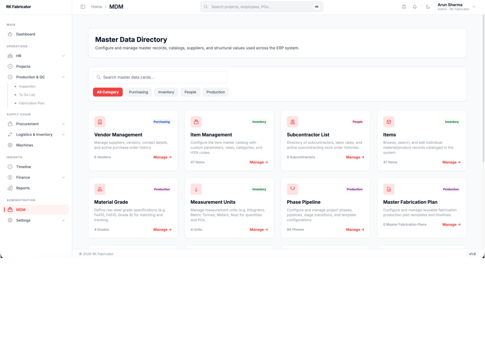Expand the Logistics & Inventory chevron
Screen dimensions: 485x363
pos(63,135)
